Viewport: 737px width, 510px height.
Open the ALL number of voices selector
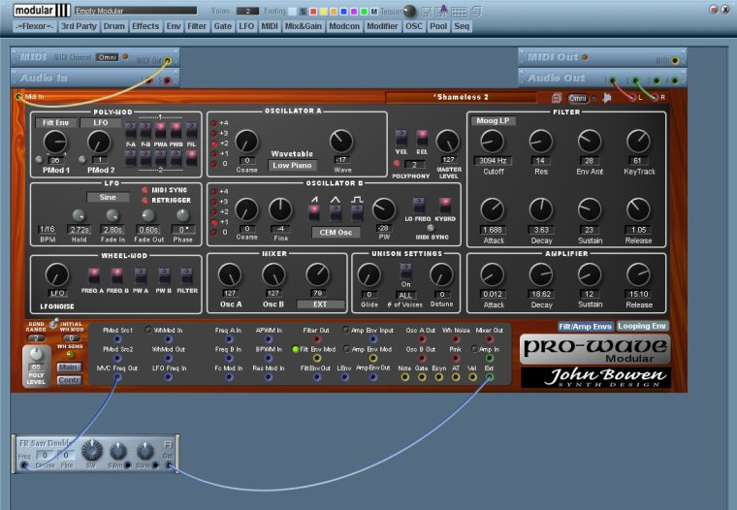(x=405, y=295)
